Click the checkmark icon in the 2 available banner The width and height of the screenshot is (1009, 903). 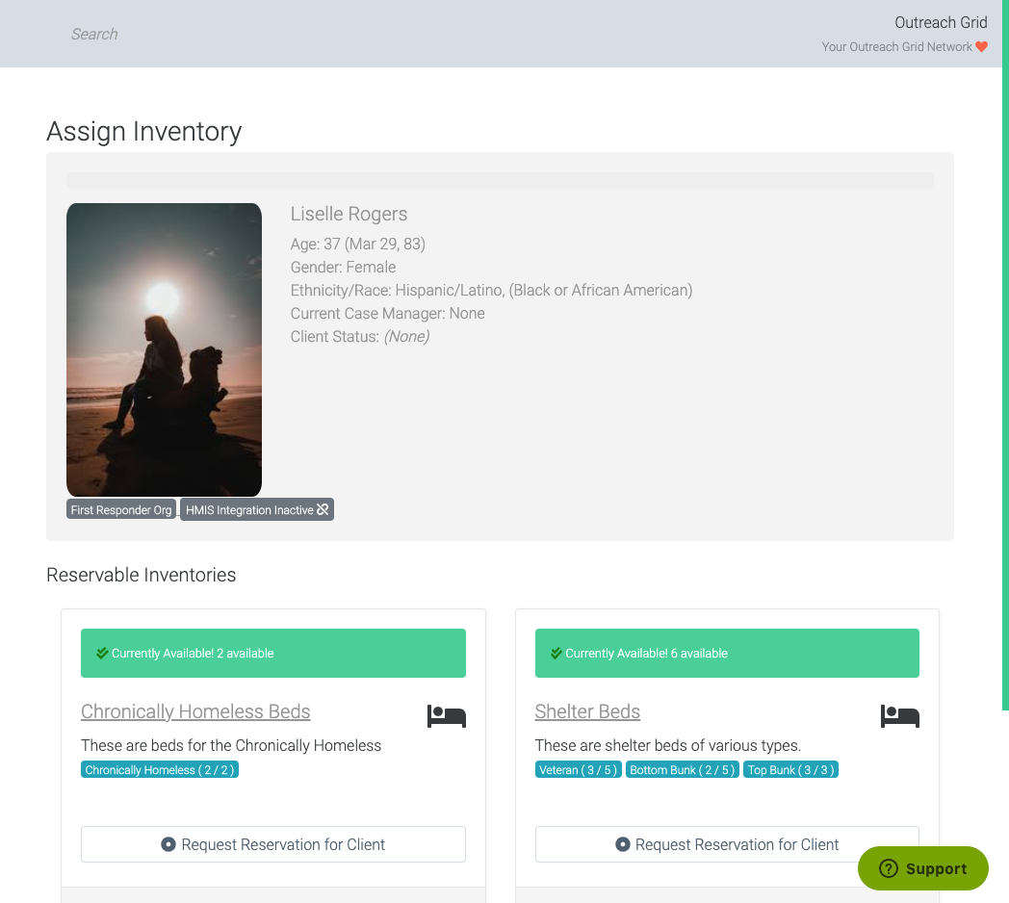[x=102, y=653]
